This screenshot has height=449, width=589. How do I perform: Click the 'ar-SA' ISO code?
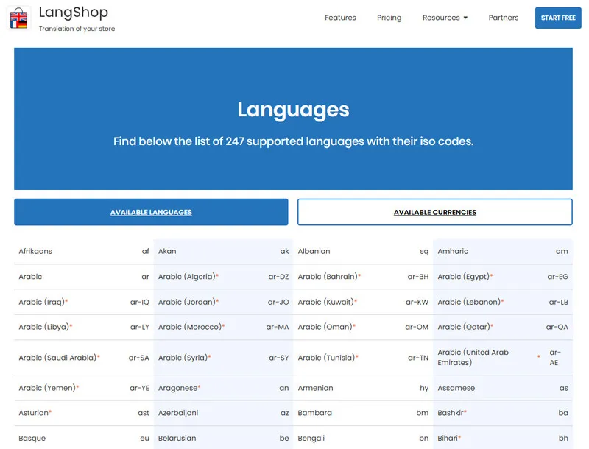pos(138,358)
